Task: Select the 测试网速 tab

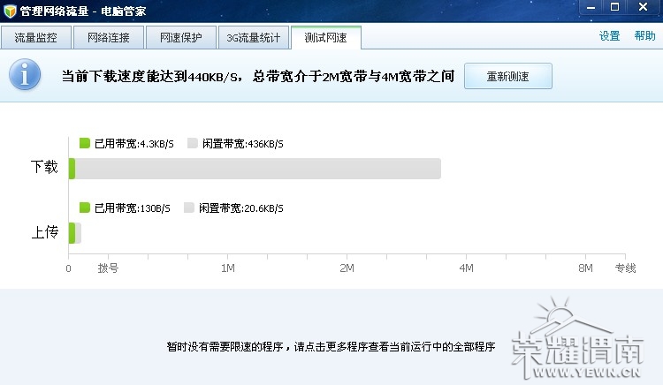Action: [x=326, y=38]
